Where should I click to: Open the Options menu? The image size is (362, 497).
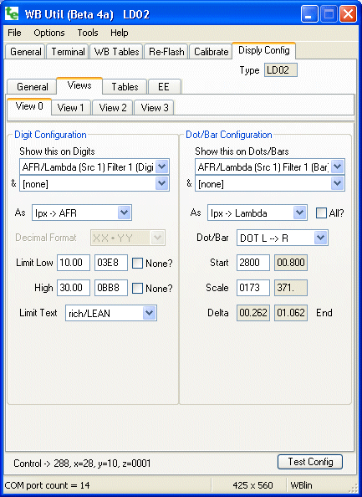49,33
